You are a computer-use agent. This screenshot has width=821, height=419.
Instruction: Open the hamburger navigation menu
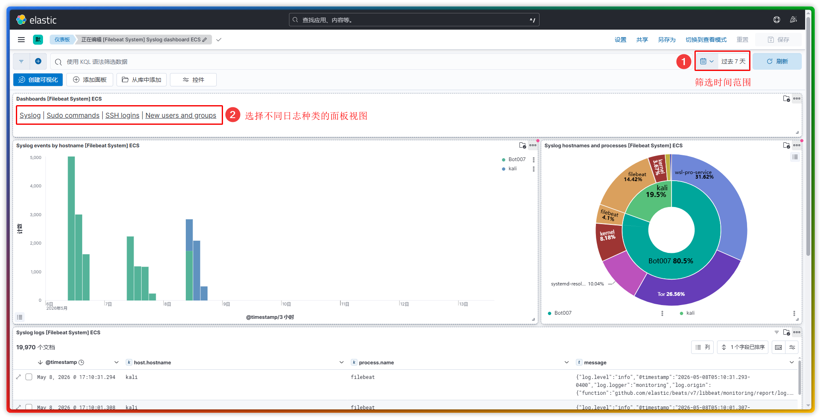tap(21, 40)
